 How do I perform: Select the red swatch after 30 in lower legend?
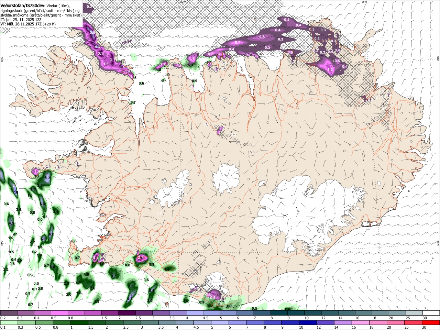431,322
